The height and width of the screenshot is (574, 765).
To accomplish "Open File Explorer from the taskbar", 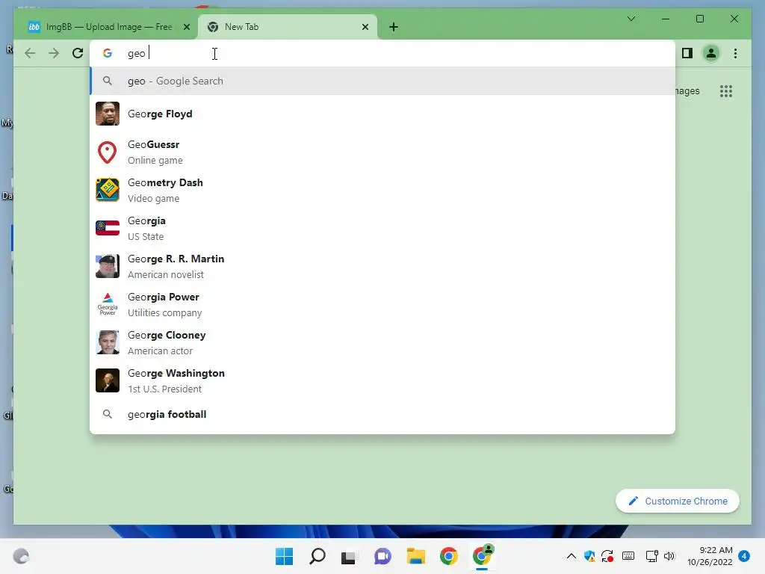I will pos(416,556).
